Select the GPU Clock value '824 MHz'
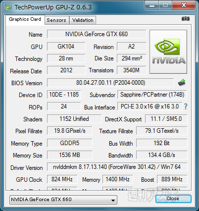The height and width of the screenshot is (211, 199). tap(62, 179)
